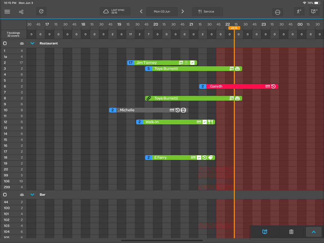
Task: Open the Service selector
Action: coord(207,11)
